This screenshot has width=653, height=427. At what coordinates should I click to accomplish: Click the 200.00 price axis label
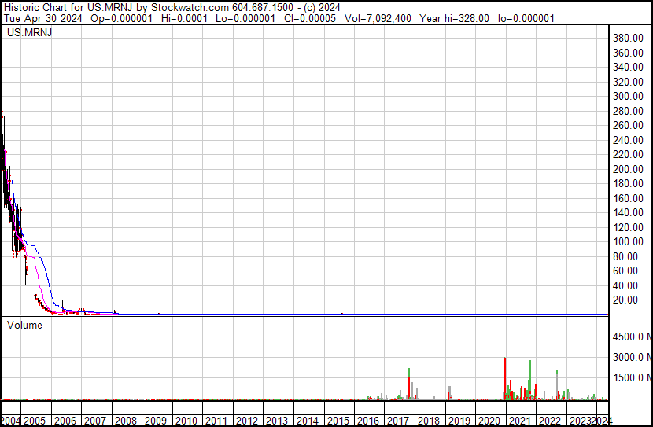629,169
